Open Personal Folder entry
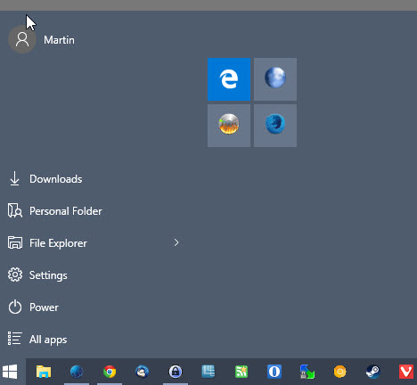Screen dimensions: 417x385 click(x=66, y=211)
